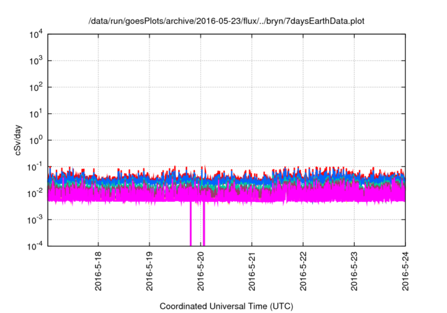
Task: Select the 2016-5-19 date tick label
Action: click(x=149, y=271)
